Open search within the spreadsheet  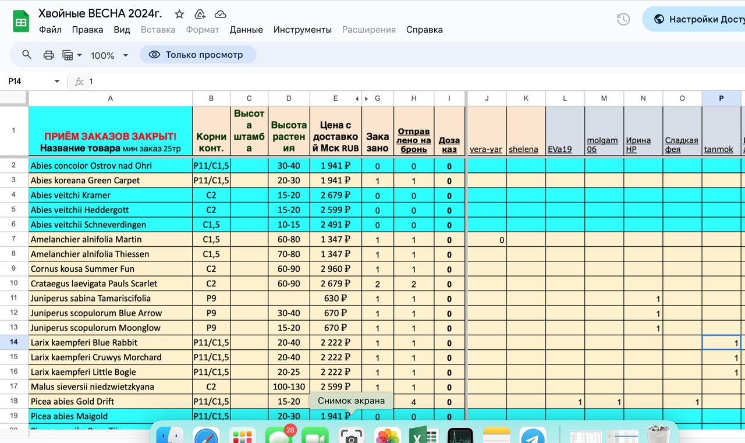[27, 54]
